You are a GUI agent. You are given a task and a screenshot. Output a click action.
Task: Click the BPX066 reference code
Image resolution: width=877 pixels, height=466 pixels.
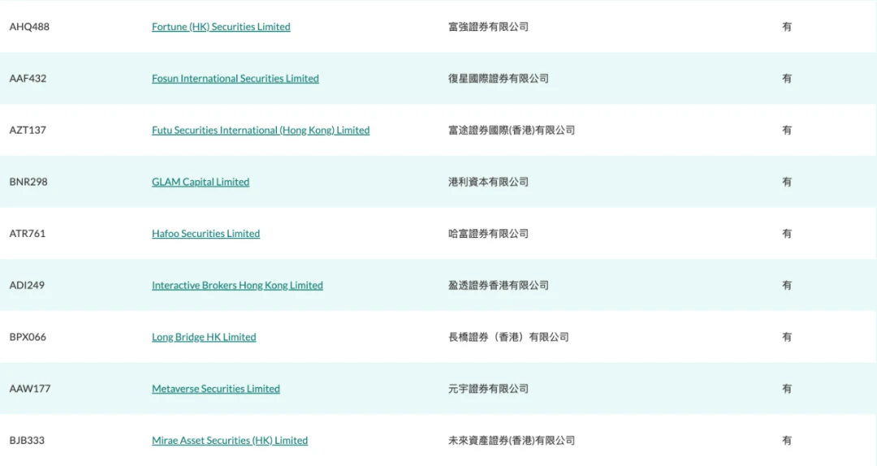(28, 337)
